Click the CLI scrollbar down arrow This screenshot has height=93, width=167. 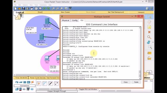click(140, 79)
